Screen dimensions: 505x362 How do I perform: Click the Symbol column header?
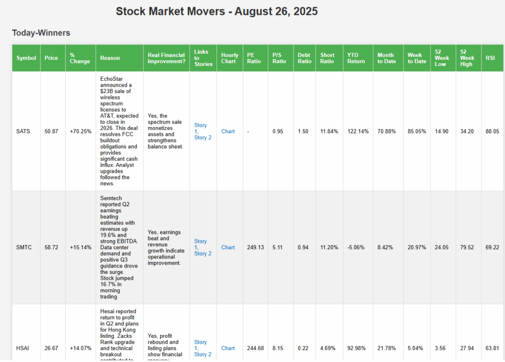coord(26,58)
